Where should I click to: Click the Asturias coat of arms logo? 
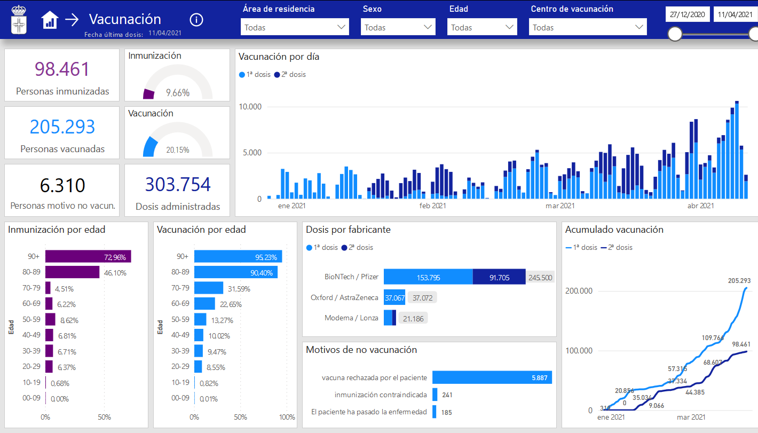point(20,20)
